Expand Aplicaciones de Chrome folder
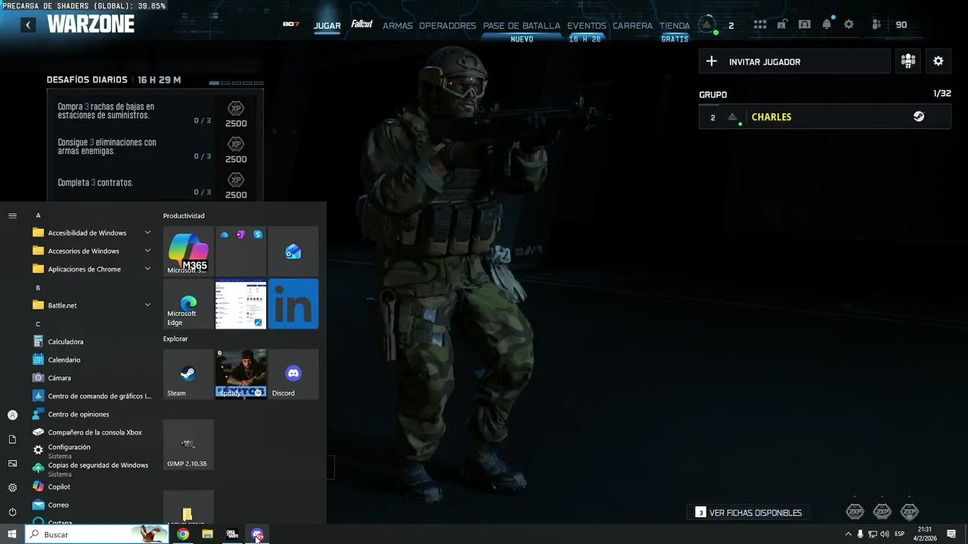The height and width of the screenshot is (544, 968). (92, 269)
